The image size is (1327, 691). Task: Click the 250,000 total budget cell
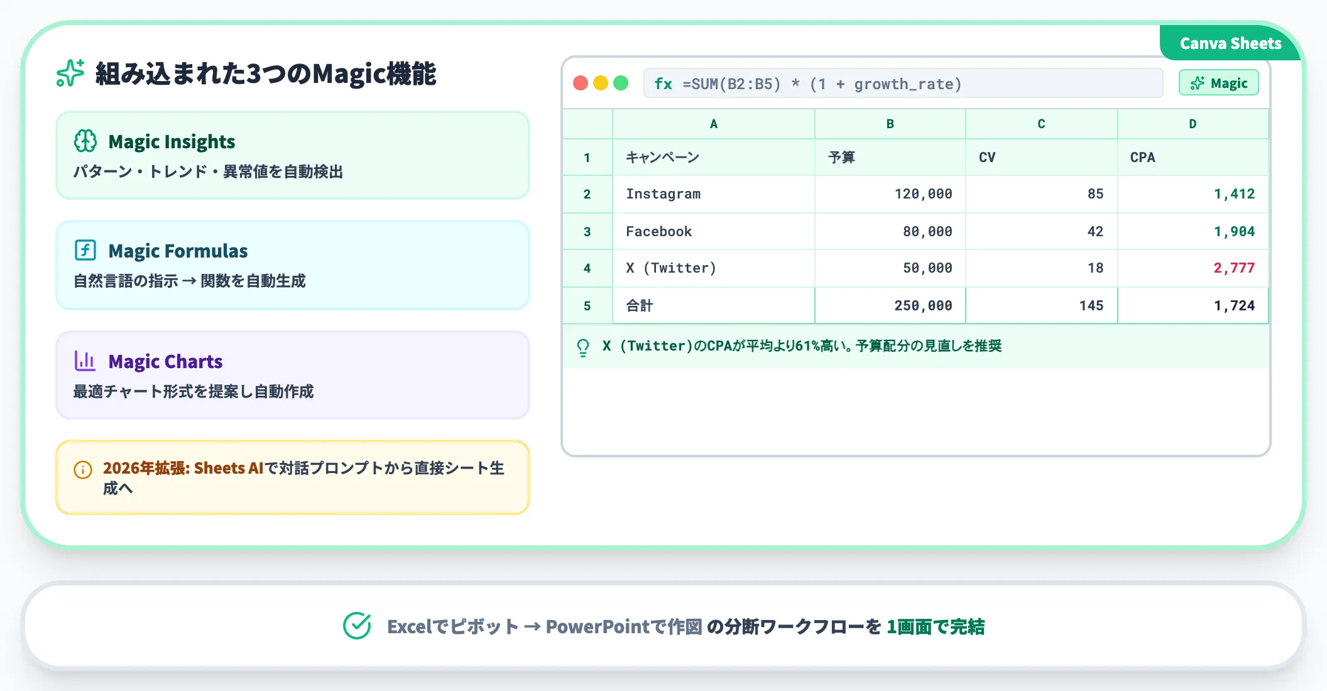pos(890,306)
